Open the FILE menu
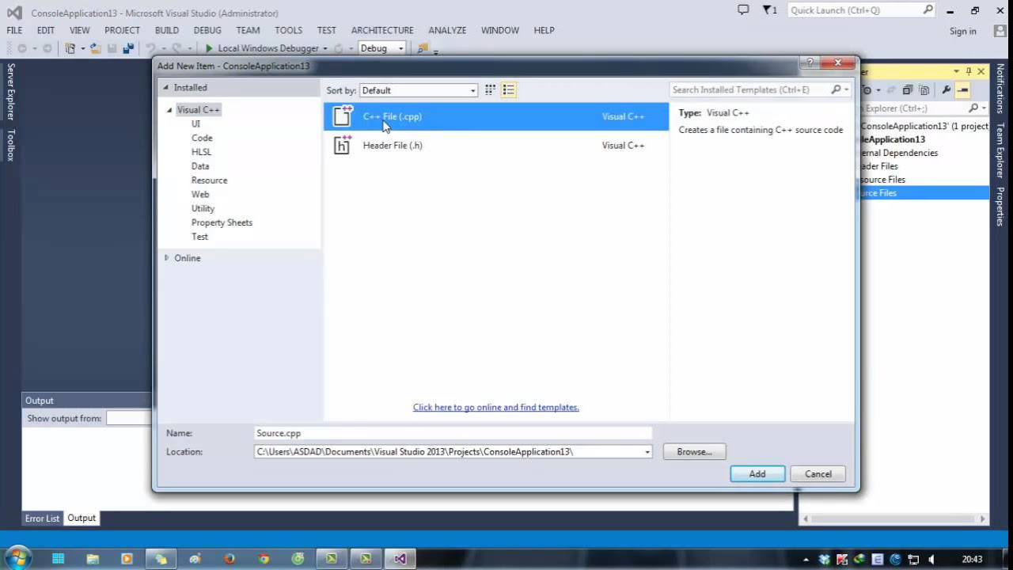 (x=14, y=30)
